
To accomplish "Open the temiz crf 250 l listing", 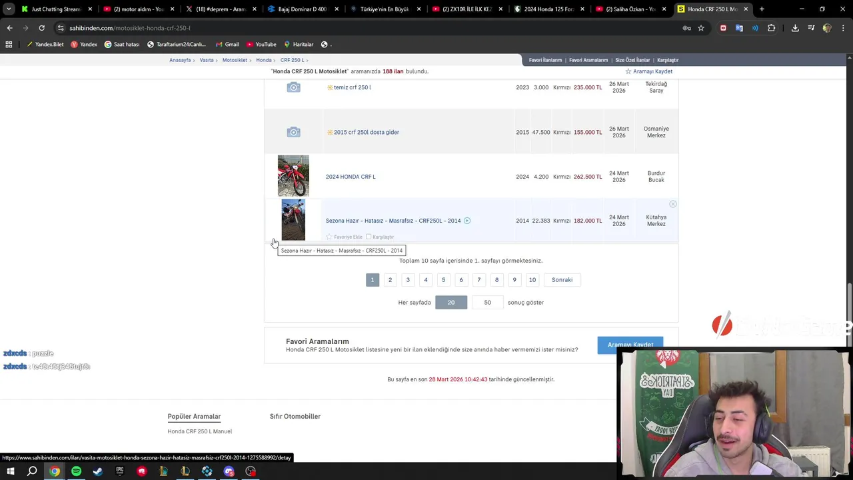I will [353, 87].
